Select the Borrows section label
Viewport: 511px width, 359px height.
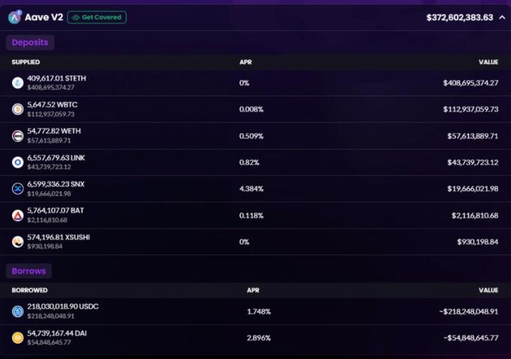coord(29,269)
